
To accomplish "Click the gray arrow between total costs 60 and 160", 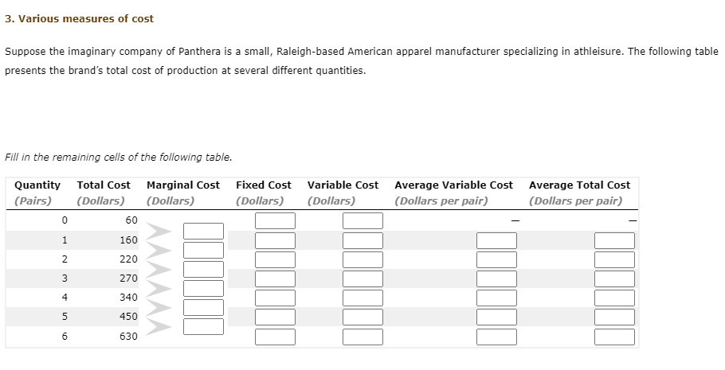I will pyautogui.click(x=159, y=231).
